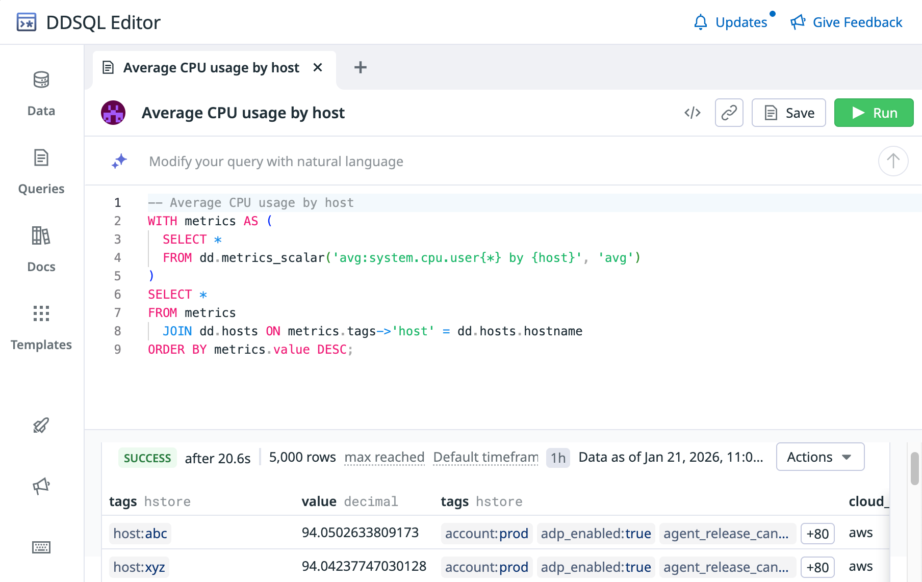Open the Data panel in sidebar
The image size is (922, 582).
click(41, 93)
